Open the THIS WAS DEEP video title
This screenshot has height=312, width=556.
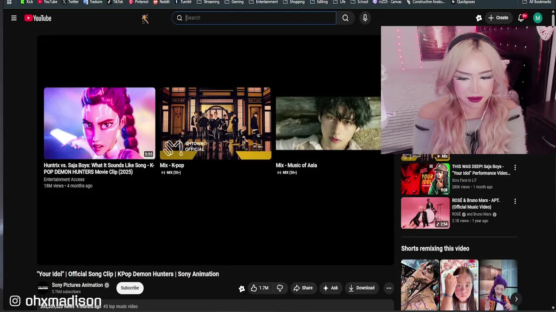481,170
